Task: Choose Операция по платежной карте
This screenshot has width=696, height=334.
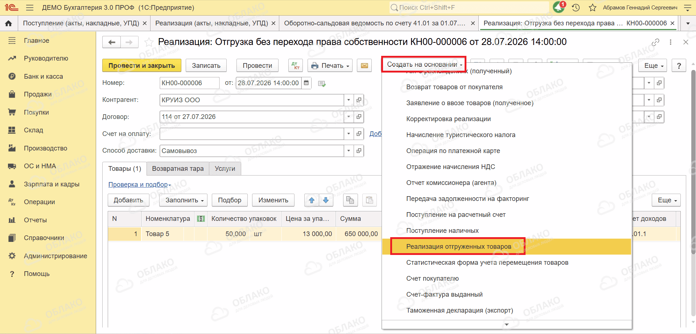Action: tap(507, 151)
